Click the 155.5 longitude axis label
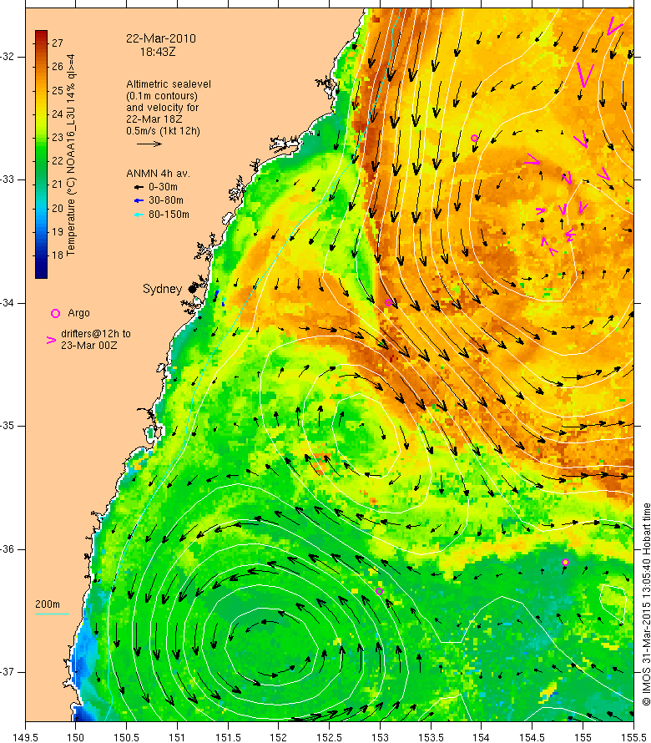Viewport: 651px width, 743px height. click(633, 737)
